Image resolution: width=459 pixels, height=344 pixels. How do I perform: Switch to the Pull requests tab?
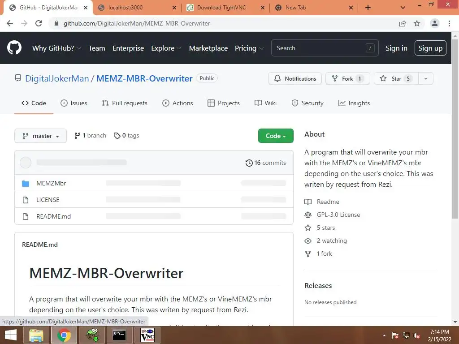(125, 103)
